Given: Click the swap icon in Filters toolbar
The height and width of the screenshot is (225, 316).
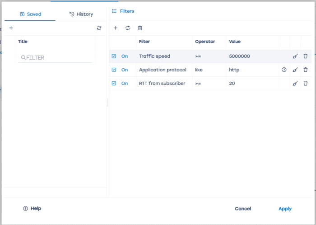Looking at the screenshot, I should (128, 28).
